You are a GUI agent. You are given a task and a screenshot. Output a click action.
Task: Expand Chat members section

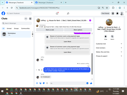pyautogui.click(x=109, y=48)
